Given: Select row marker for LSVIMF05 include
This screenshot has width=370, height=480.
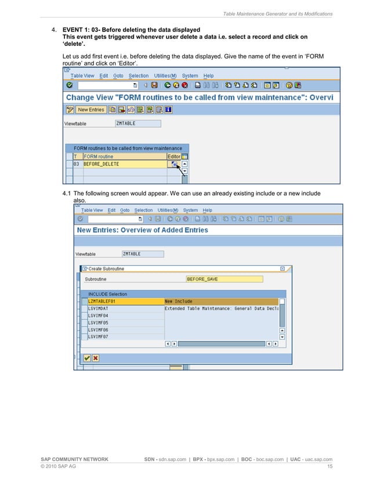Looking at the screenshot, I should (84, 323).
